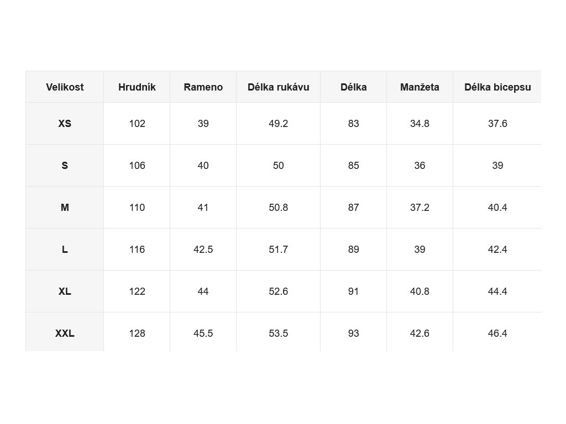Select the 91 length value cell
Viewport: 566px width, 424px height.
point(353,291)
